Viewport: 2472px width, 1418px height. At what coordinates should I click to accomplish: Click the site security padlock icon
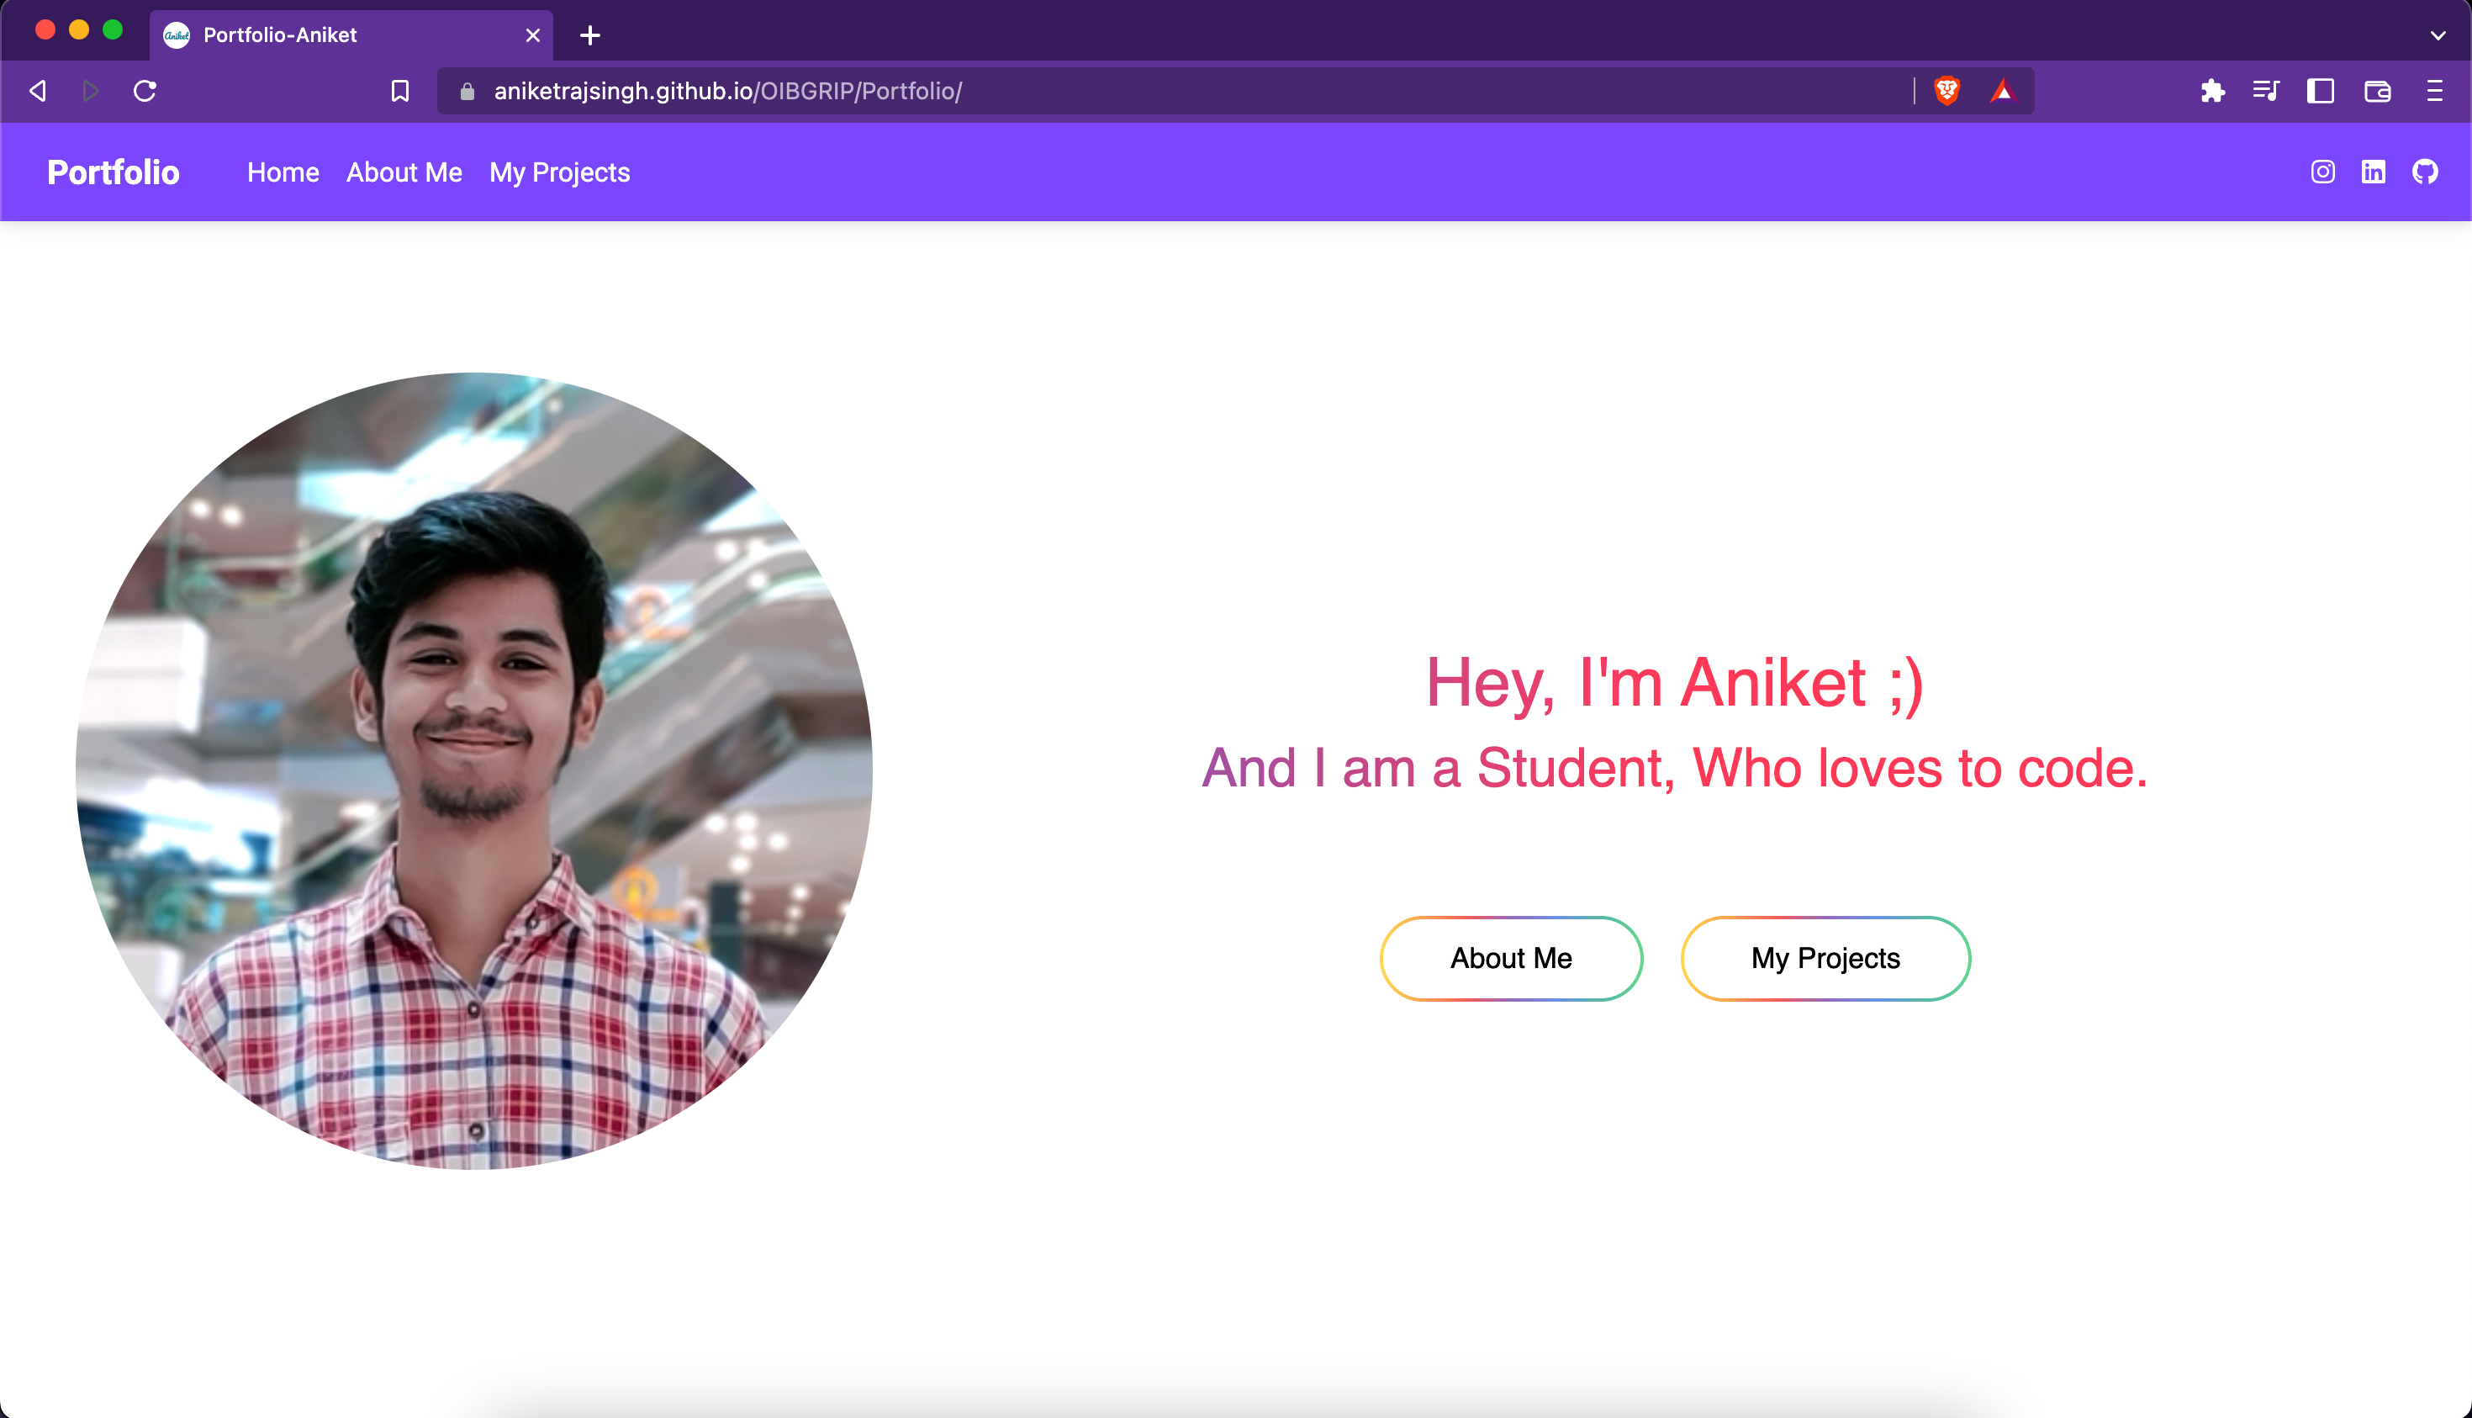[467, 91]
